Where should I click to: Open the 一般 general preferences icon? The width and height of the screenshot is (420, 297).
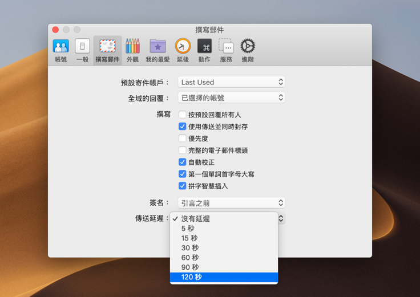pos(82,51)
